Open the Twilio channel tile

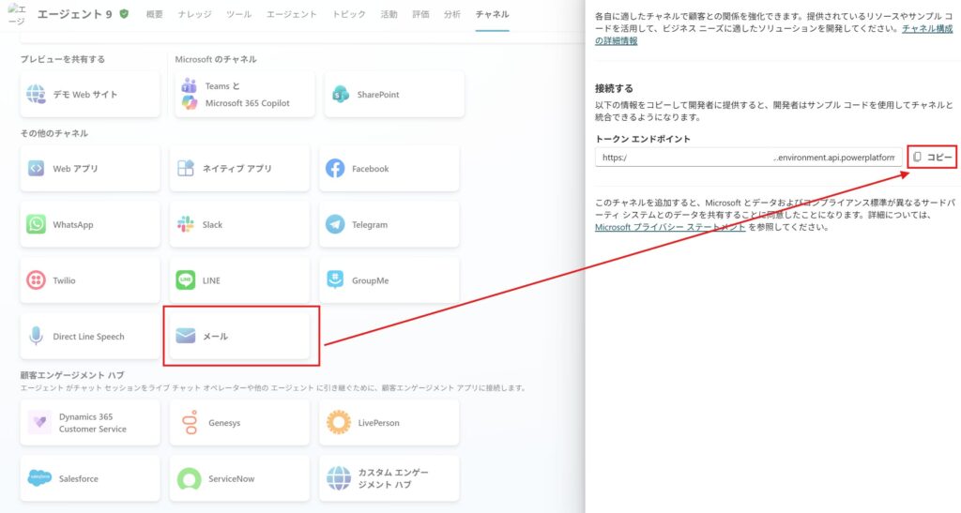pyautogui.click(x=90, y=280)
